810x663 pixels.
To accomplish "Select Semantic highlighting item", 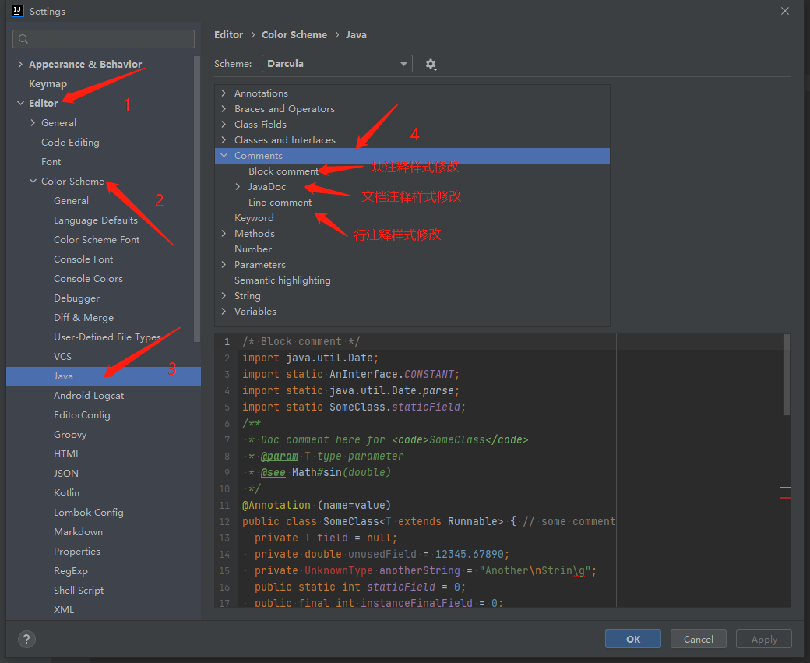I will tap(283, 280).
